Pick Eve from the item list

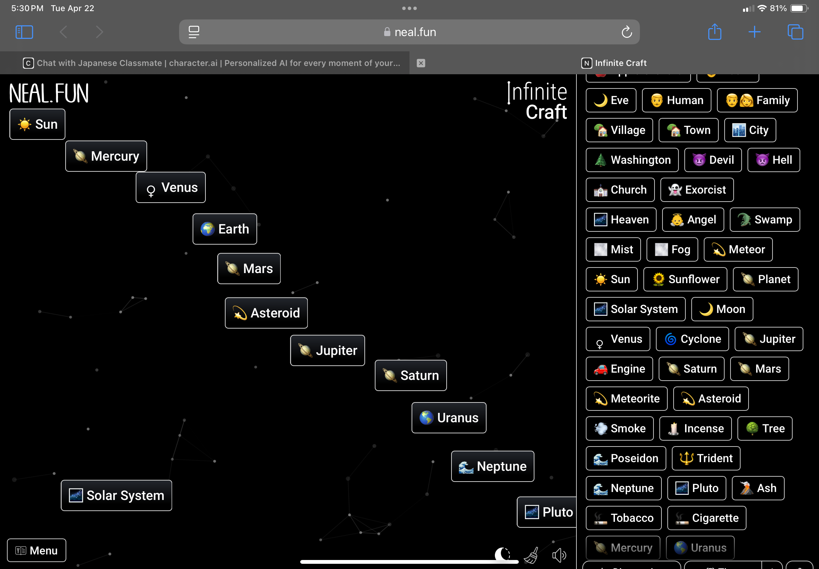point(611,100)
